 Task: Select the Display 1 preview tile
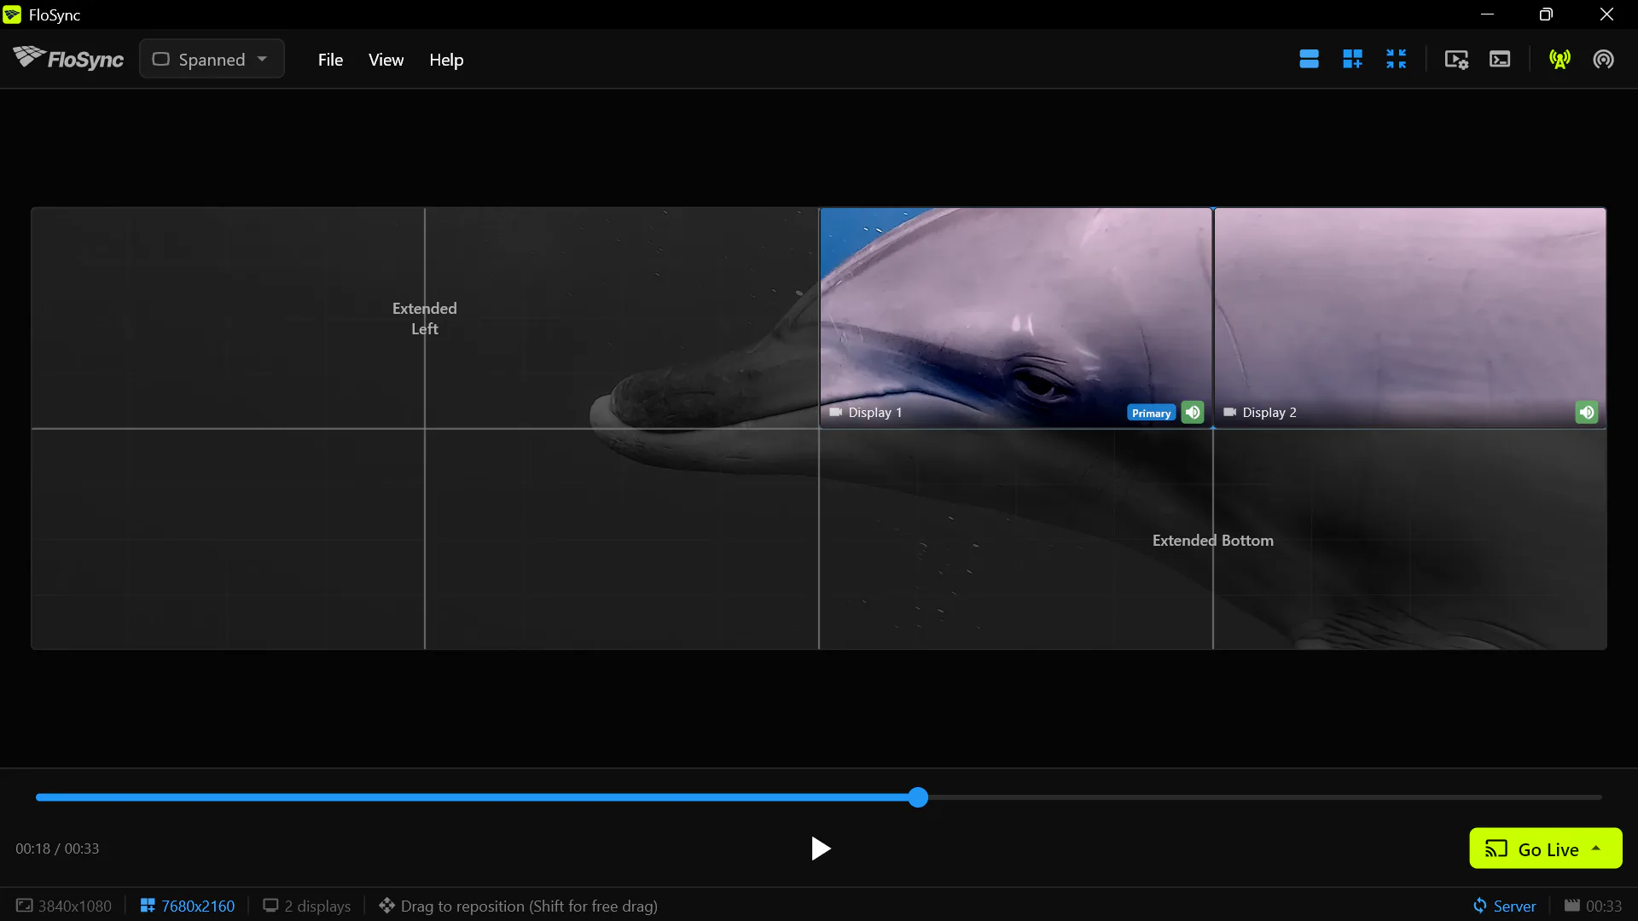click(1015, 317)
